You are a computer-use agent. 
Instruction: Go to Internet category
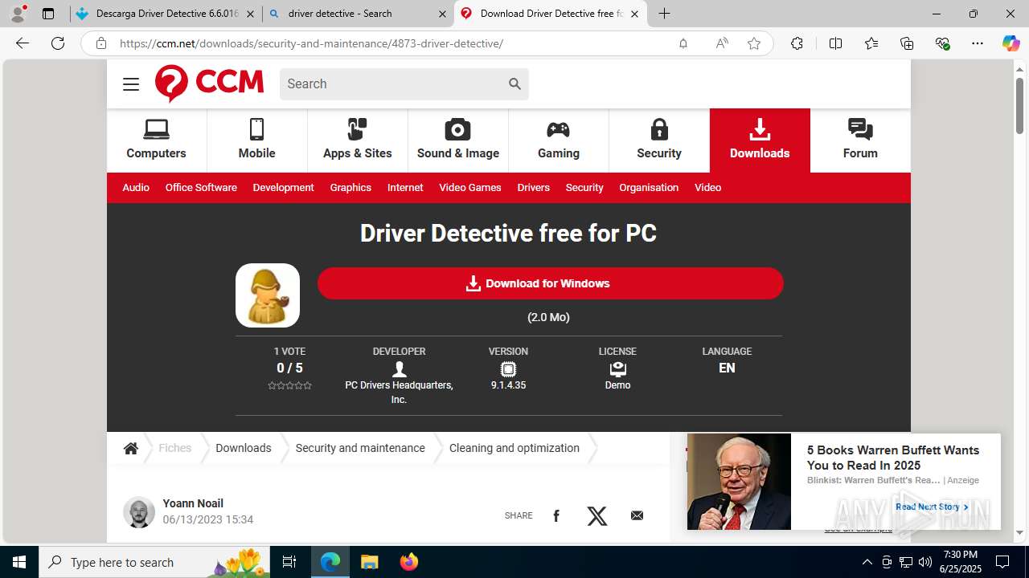[x=405, y=187]
